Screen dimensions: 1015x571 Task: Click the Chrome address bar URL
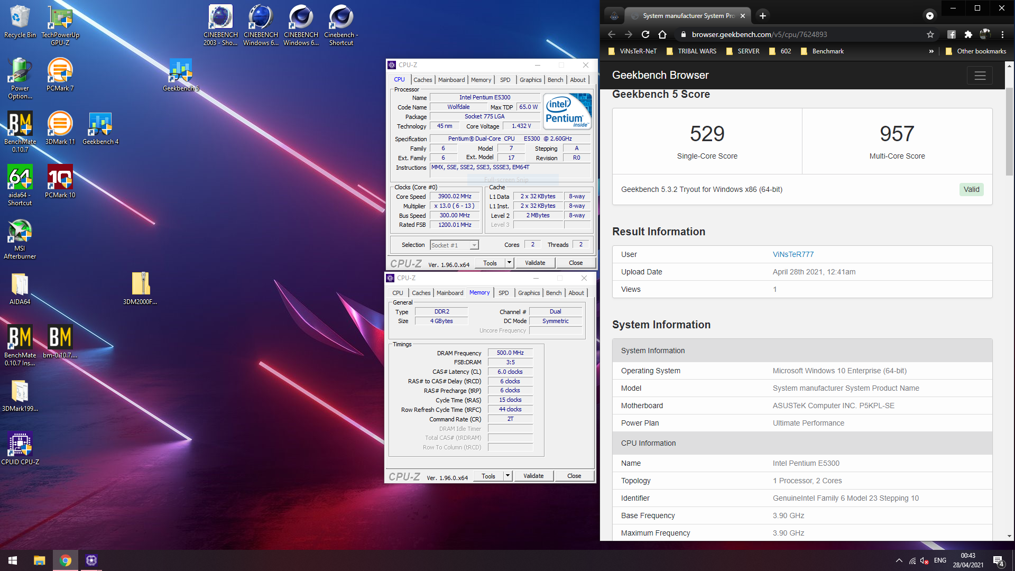coord(759,34)
